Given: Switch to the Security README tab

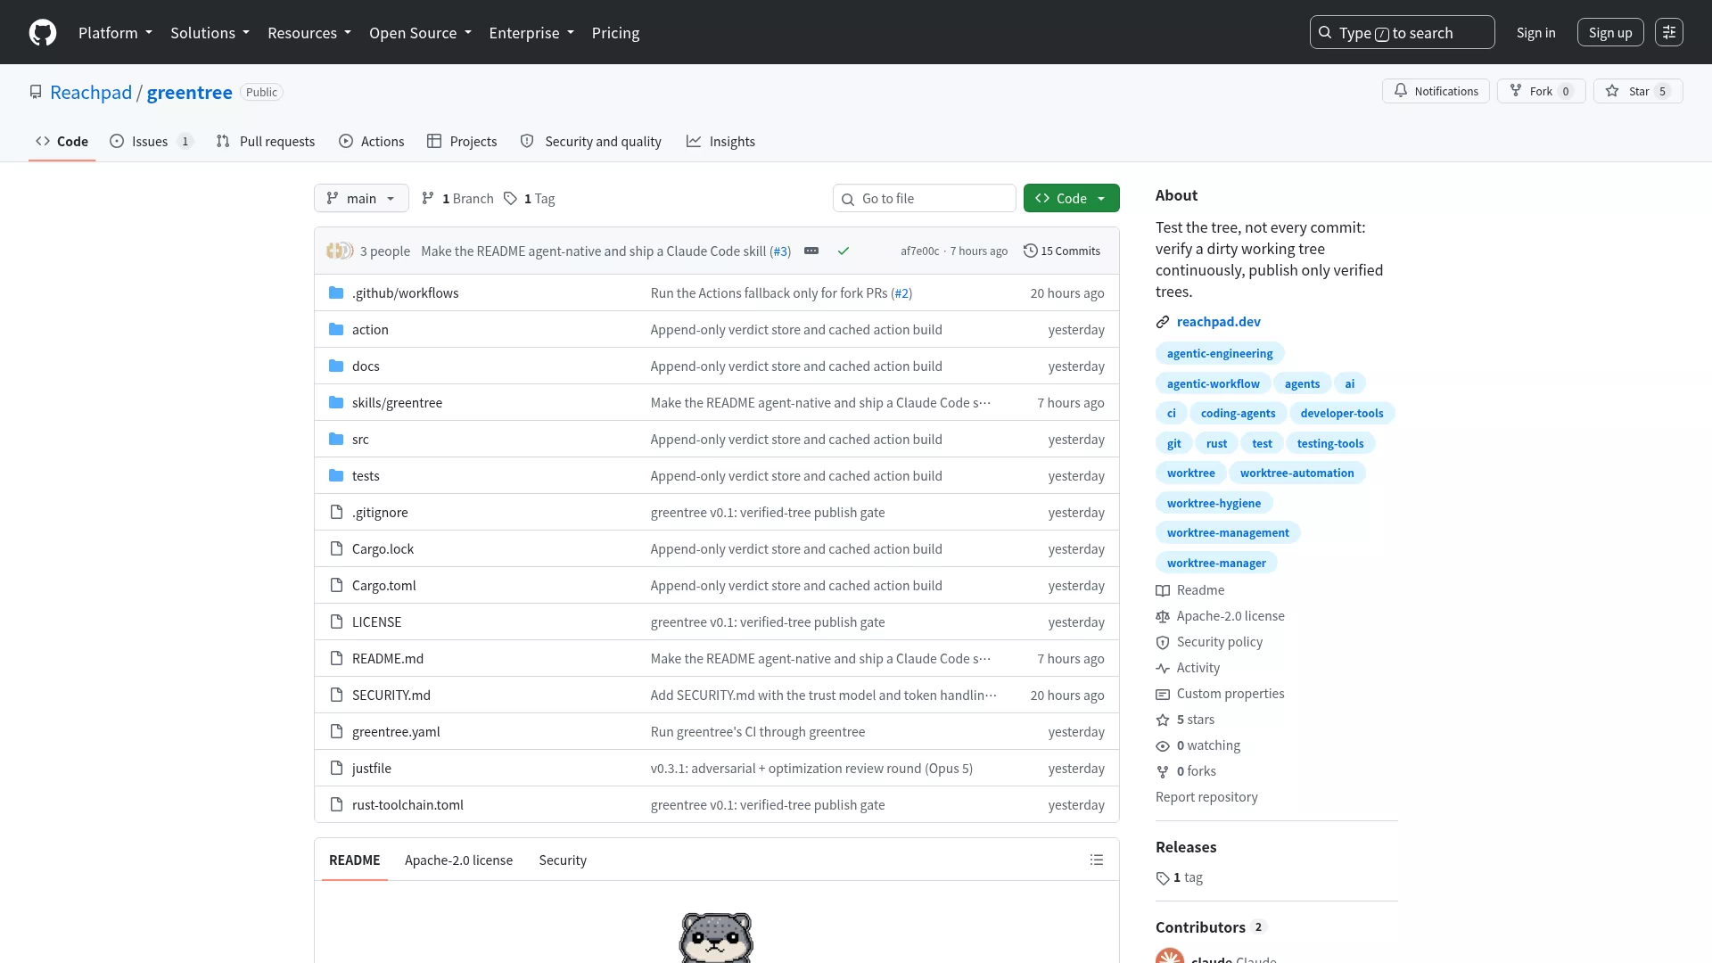Looking at the screenshot, I should tap(563, 860).
